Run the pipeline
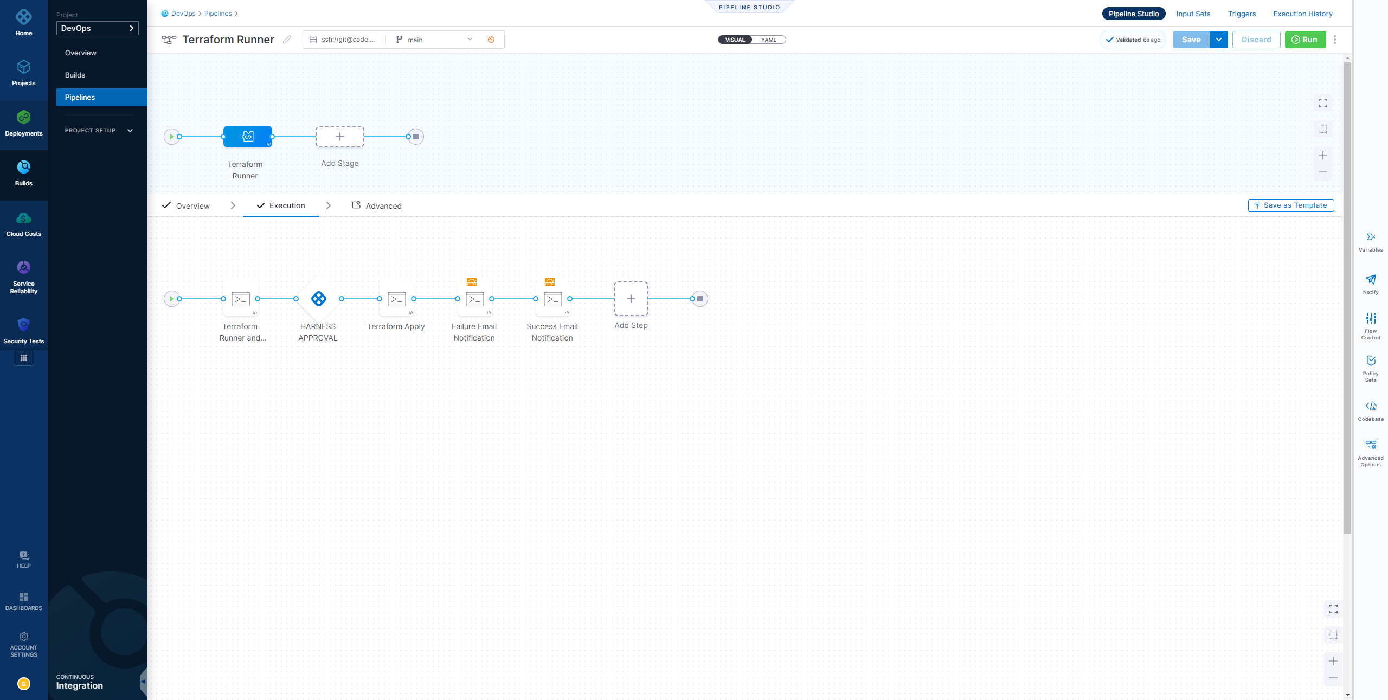This screenshot has height=700, width=1388. coord(1305,40)
